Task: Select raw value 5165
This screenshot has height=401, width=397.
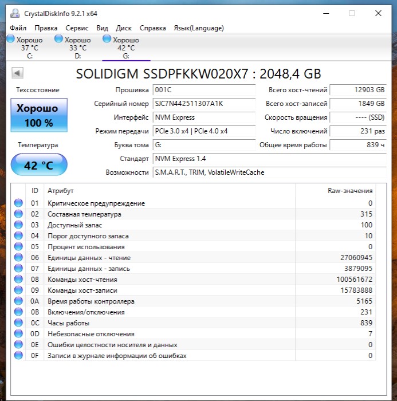Action: [x=364, y=301]
